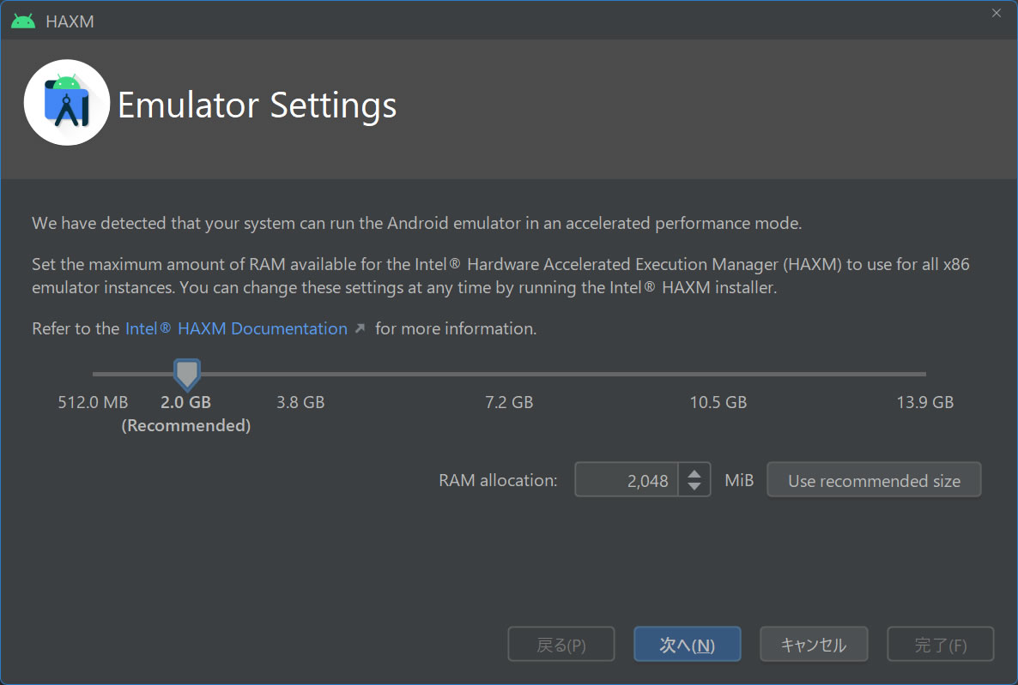The height and width of the screenshot is (685, 1018).
Task: Set slider to the 13.9 GB mark
Action: 924,375
